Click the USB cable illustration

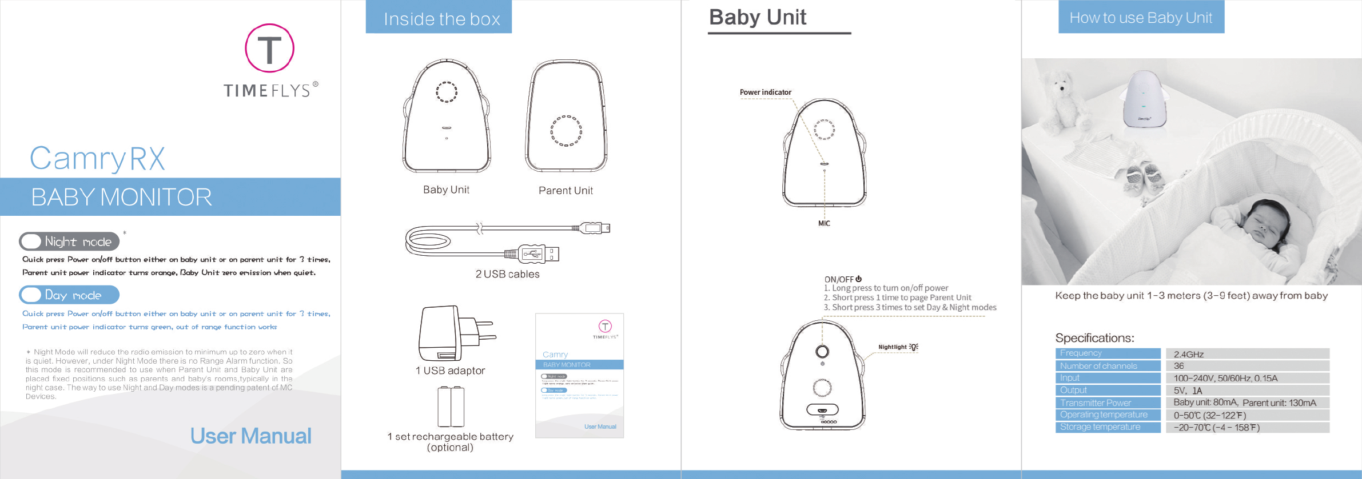tap(508, 243)
